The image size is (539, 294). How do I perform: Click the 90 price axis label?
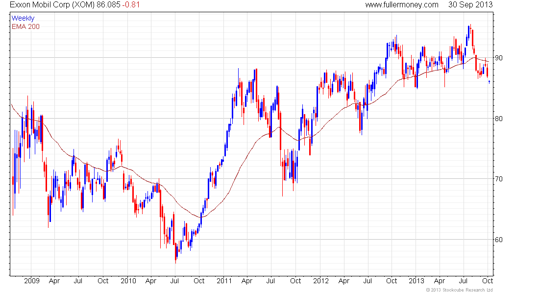coord(498,58)
